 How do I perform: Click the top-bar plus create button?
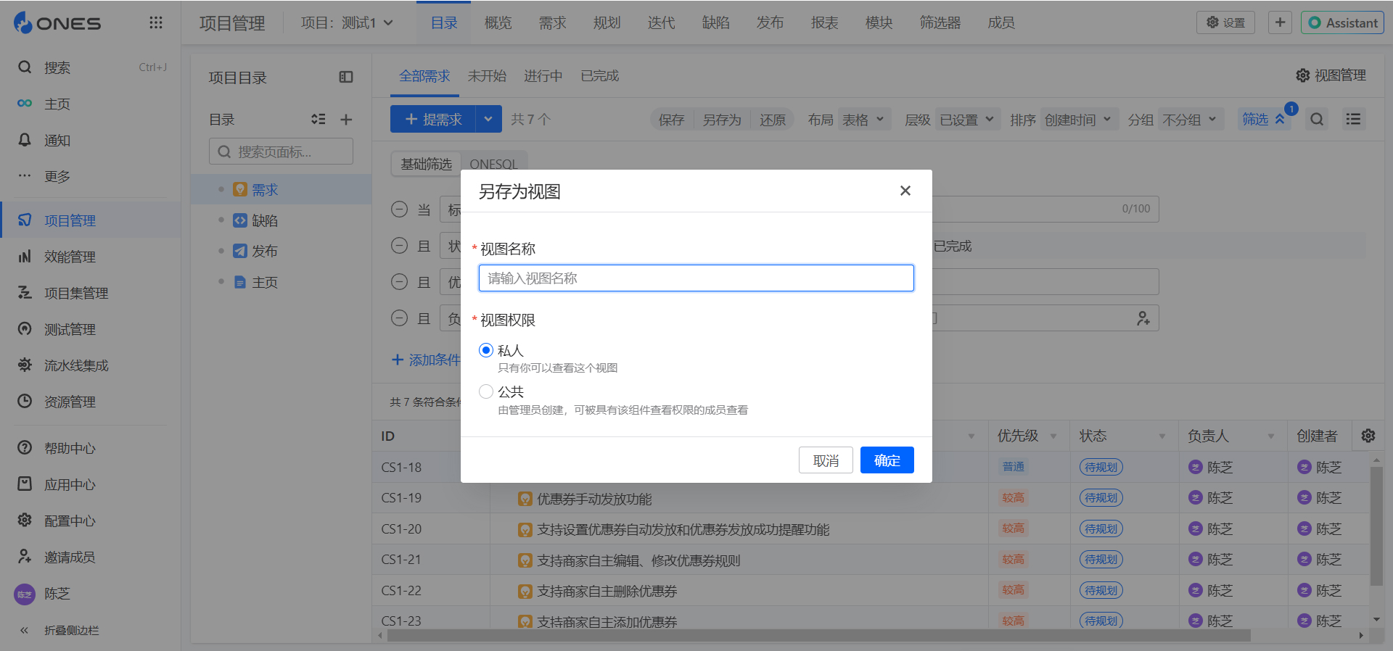pos(1280,22)
